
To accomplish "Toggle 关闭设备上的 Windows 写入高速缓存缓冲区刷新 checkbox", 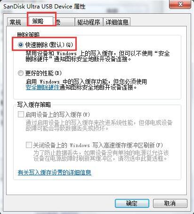I will (x=29, y=145).
